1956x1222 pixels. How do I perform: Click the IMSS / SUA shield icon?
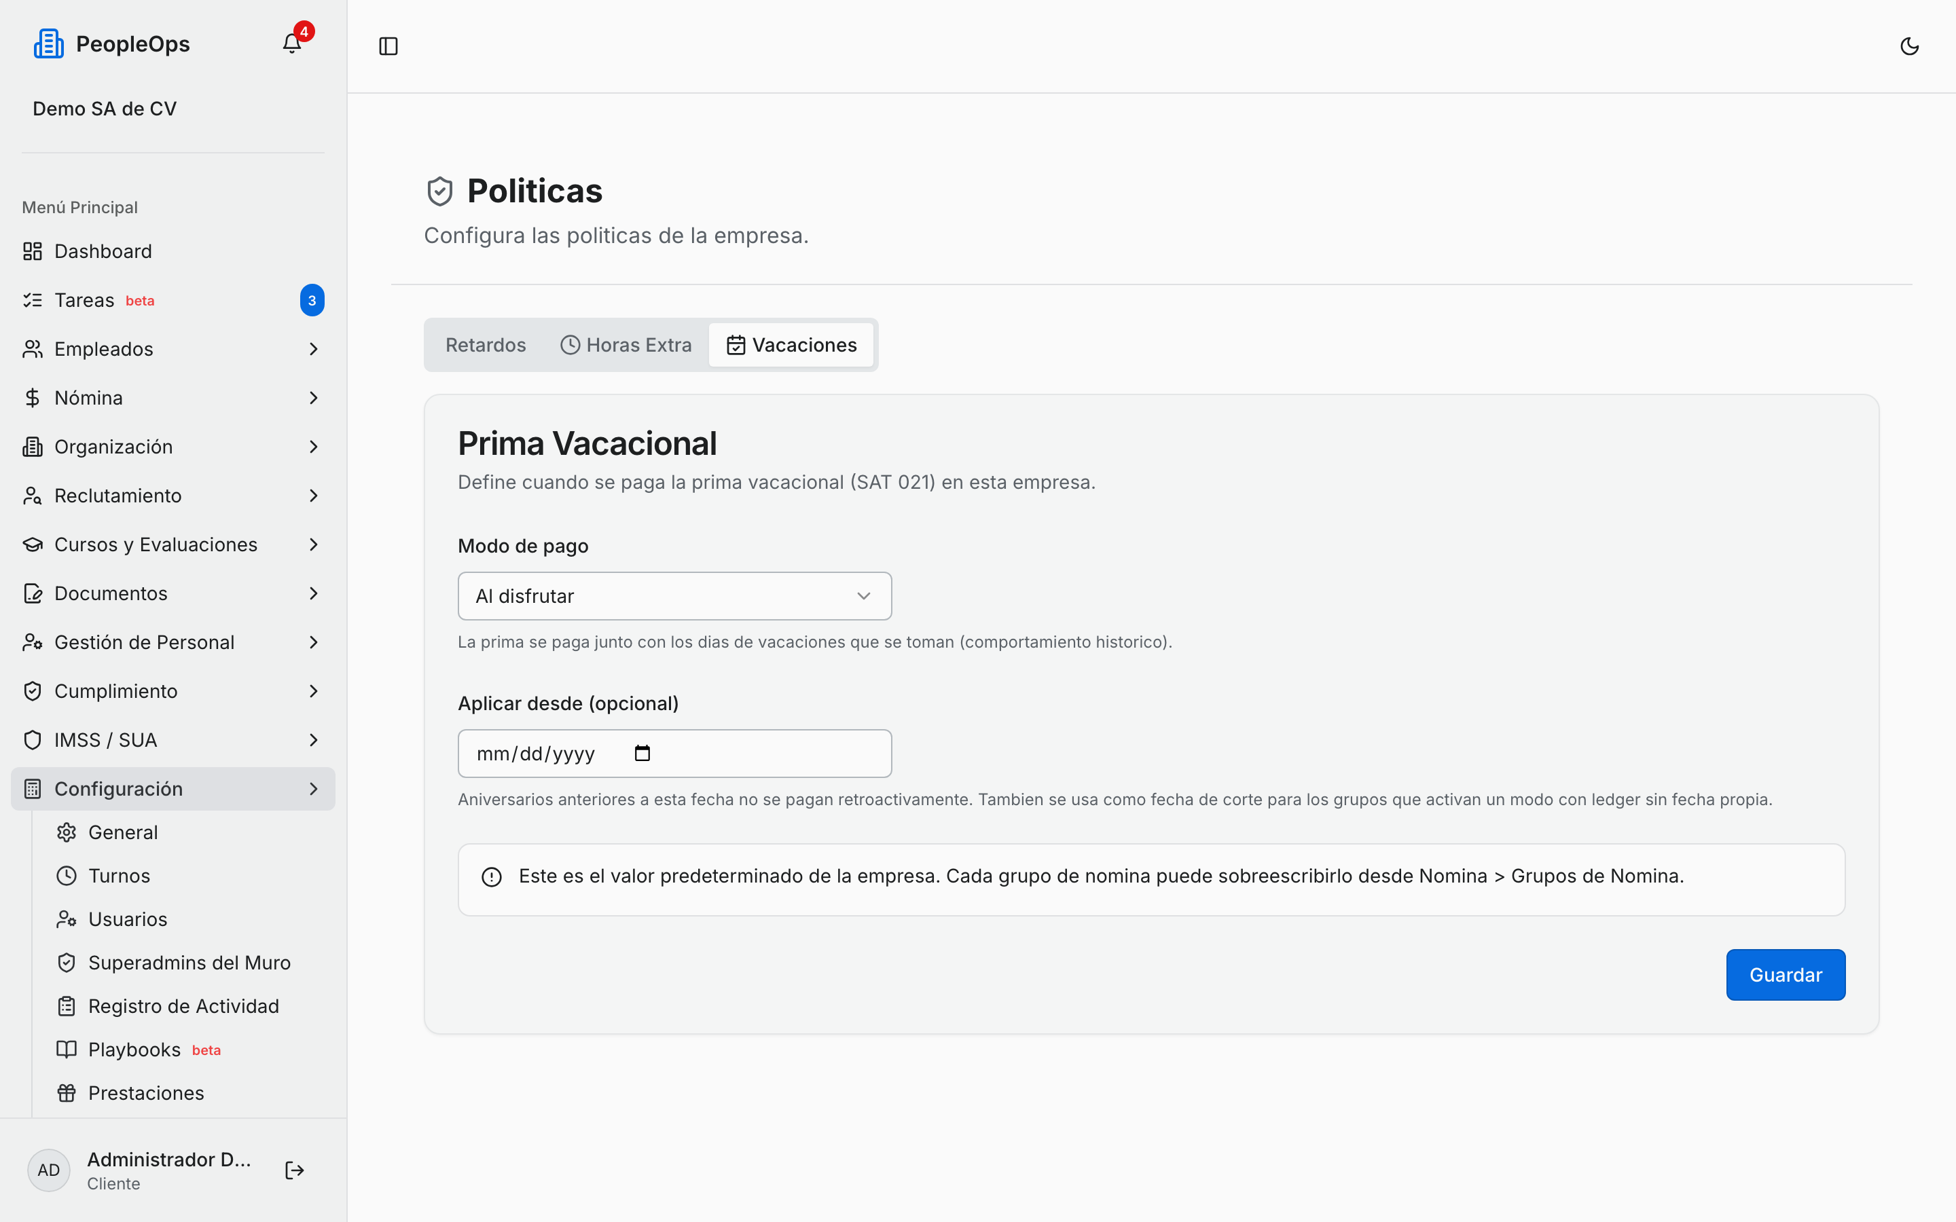point(33,740)
